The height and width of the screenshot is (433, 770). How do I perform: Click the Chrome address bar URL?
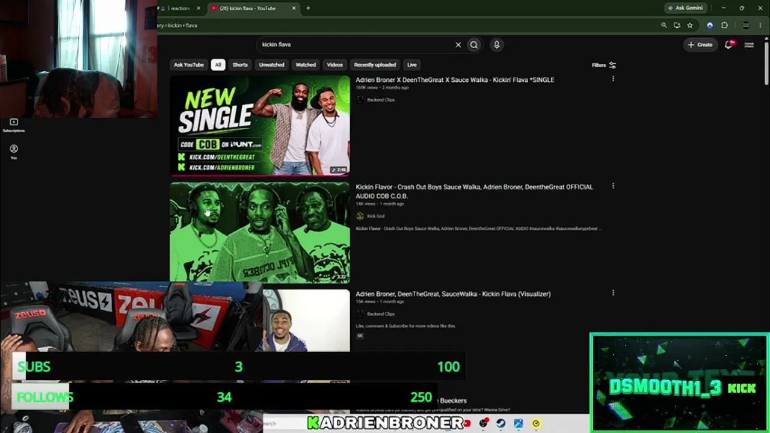click(x=178, y=25)
